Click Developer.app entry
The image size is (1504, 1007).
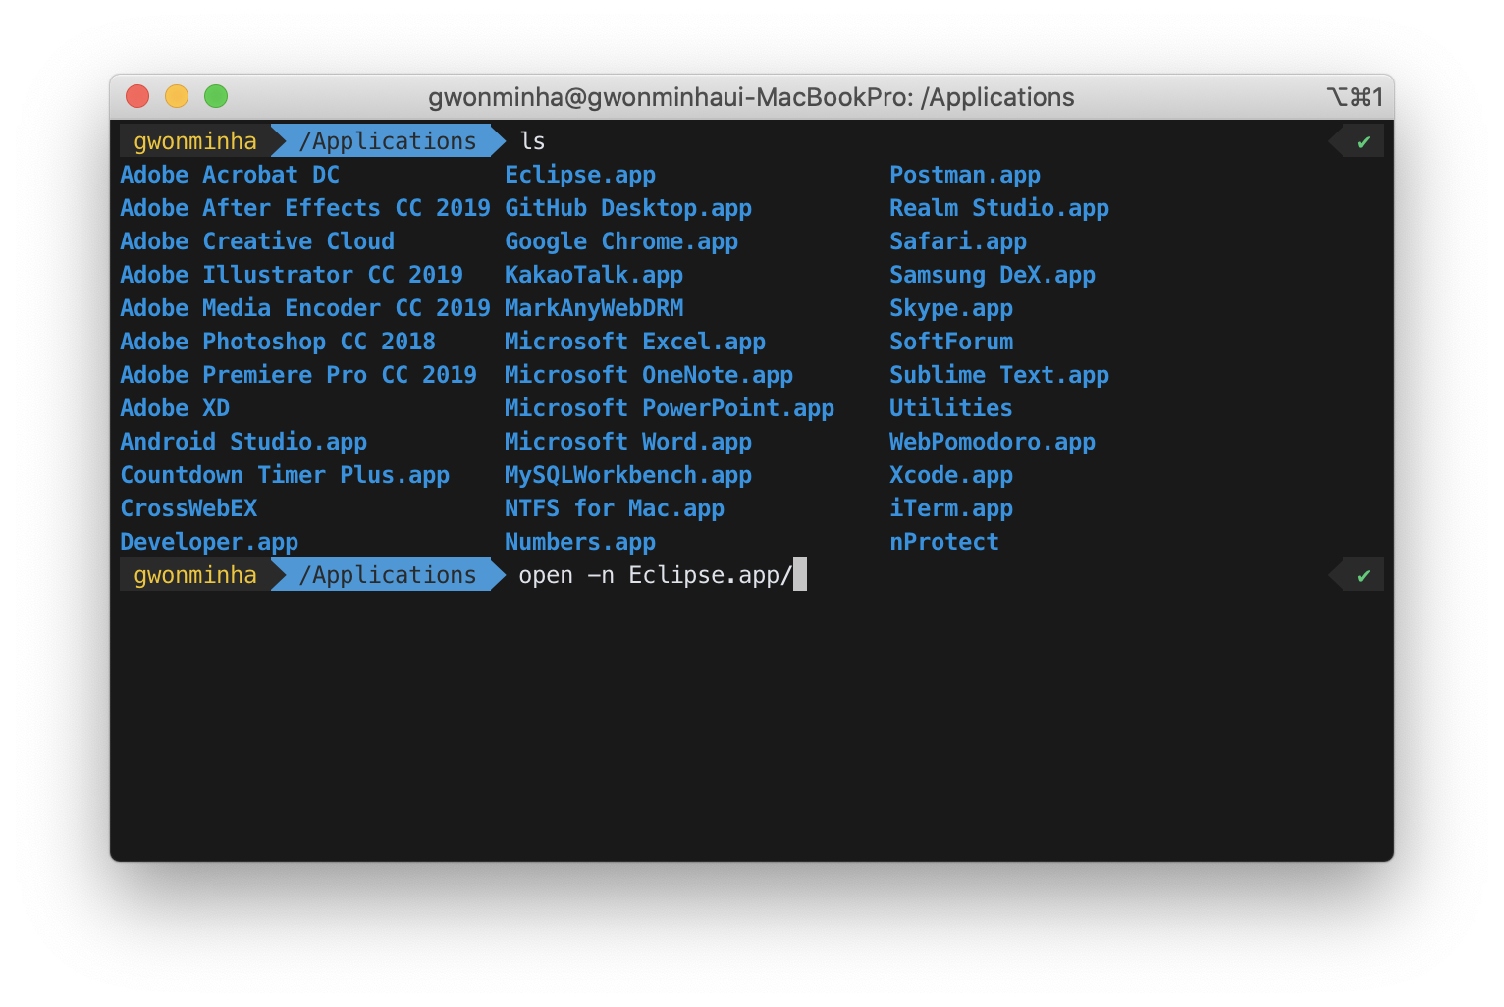pos(209,542)
